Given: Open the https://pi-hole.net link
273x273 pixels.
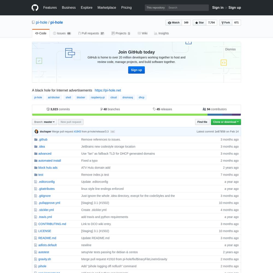Looking at the screenshot, I should [108, 90].
